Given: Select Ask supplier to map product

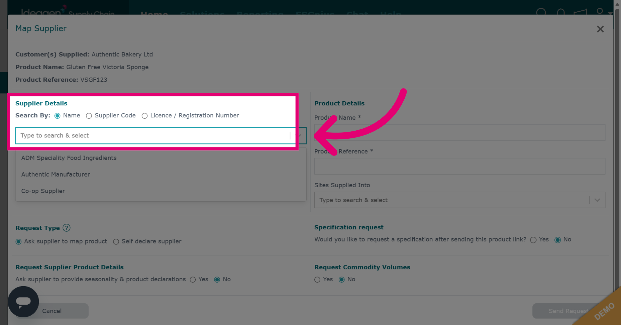Looking at the screenshot, I should point(19,242).
